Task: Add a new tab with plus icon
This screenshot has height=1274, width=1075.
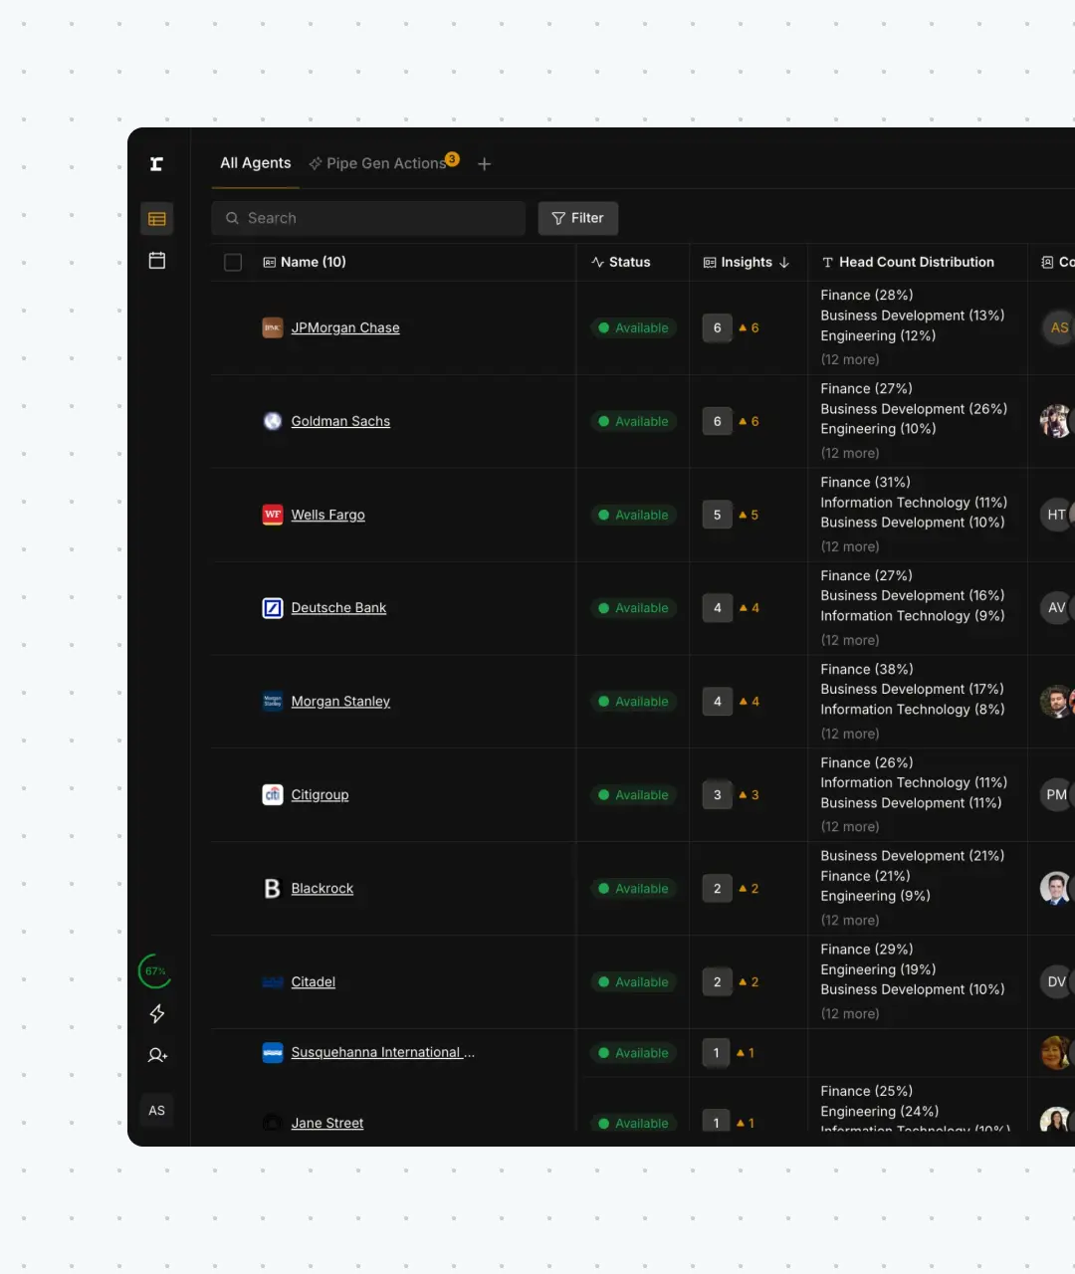Action: [x=485, y=164]
